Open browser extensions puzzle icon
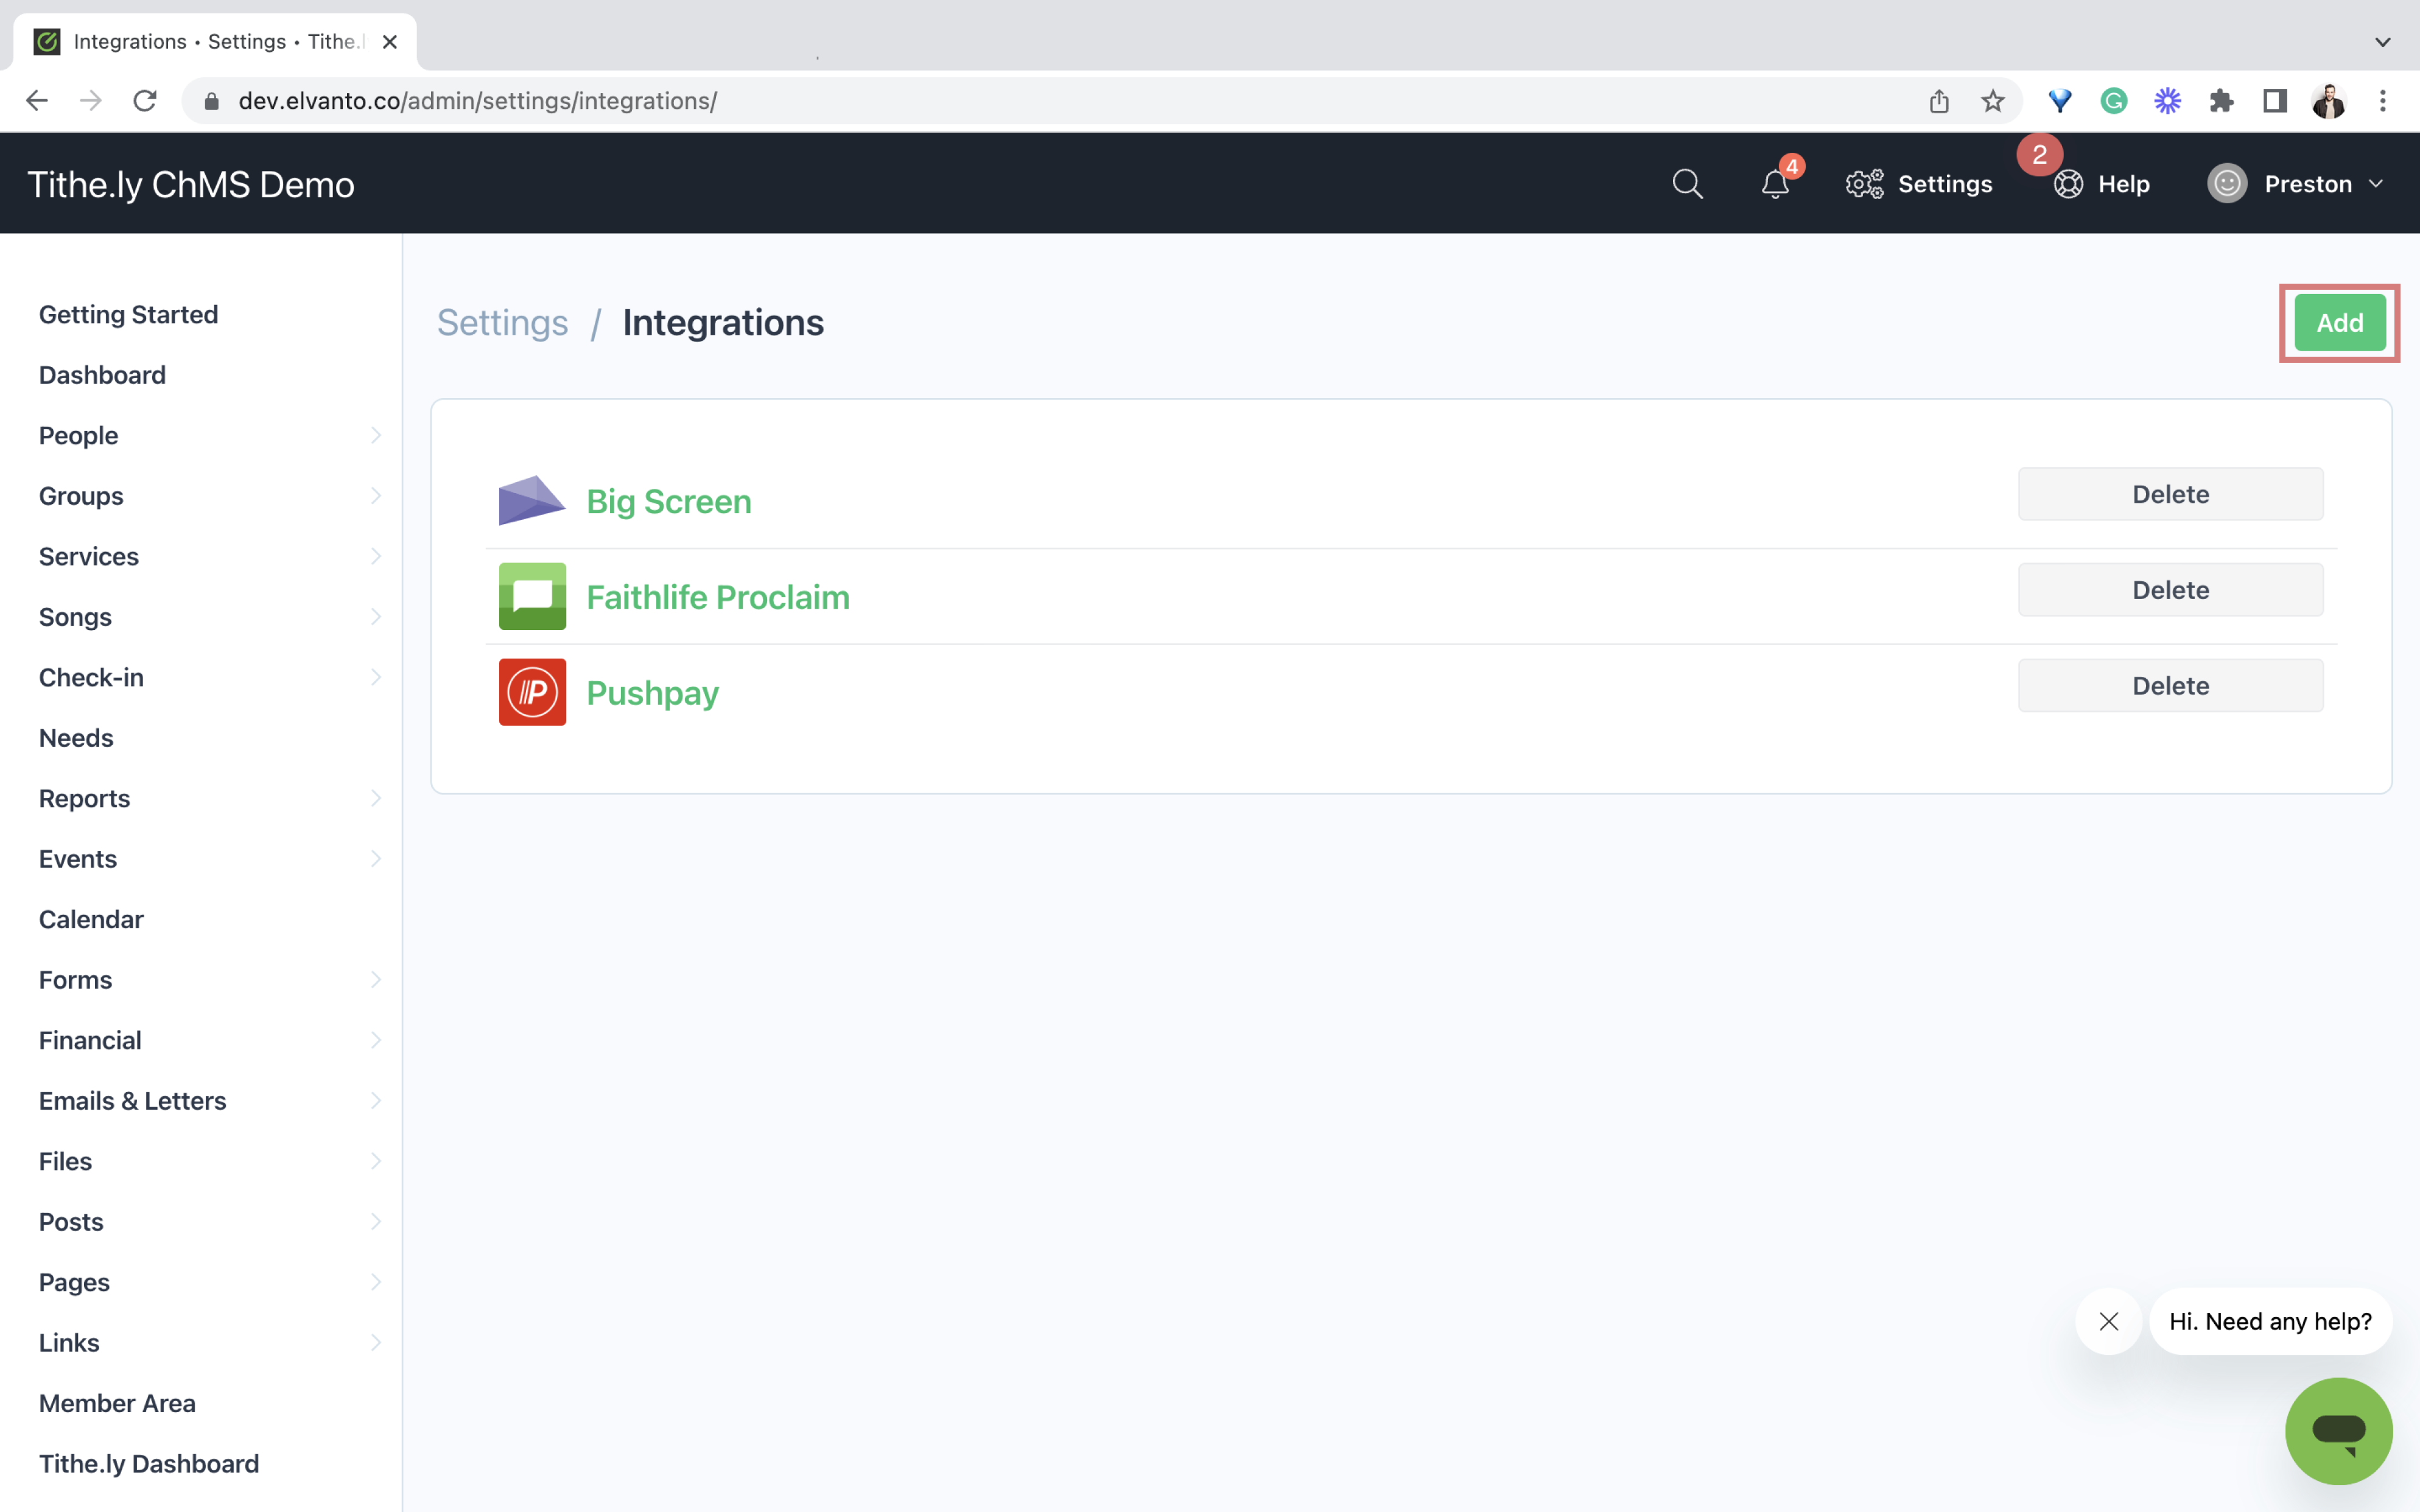Image resolution: width=2420 pixels, height=1512 pixels. click(x=2221, y=101)
